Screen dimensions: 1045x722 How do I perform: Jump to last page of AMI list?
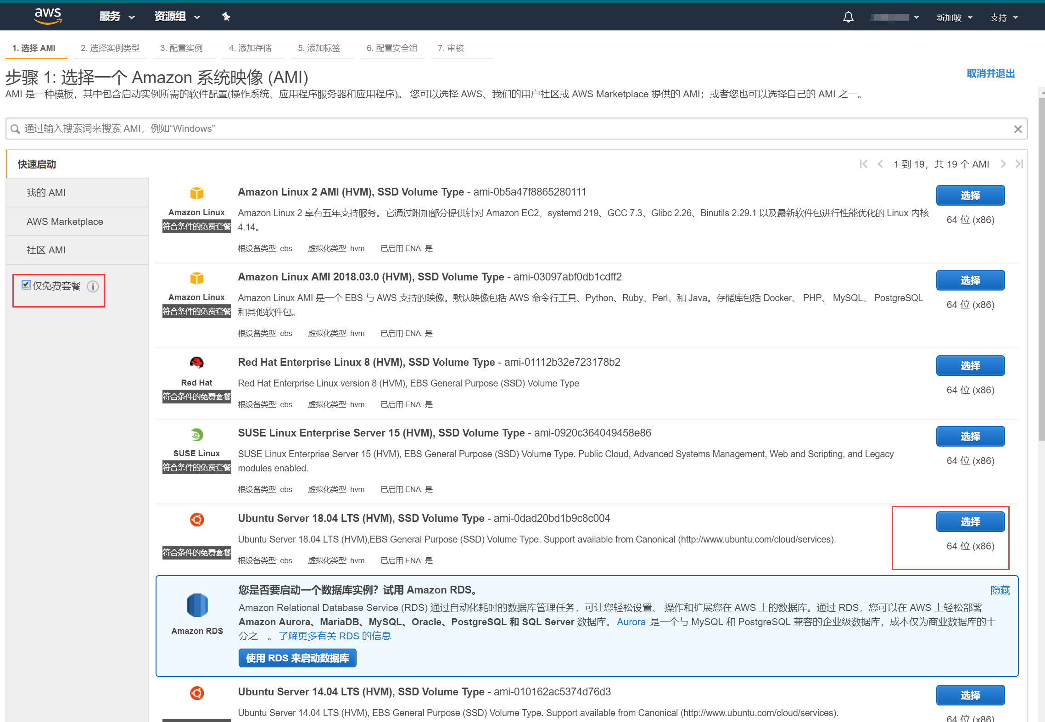pyautogui.click(x=1019, y=164)
